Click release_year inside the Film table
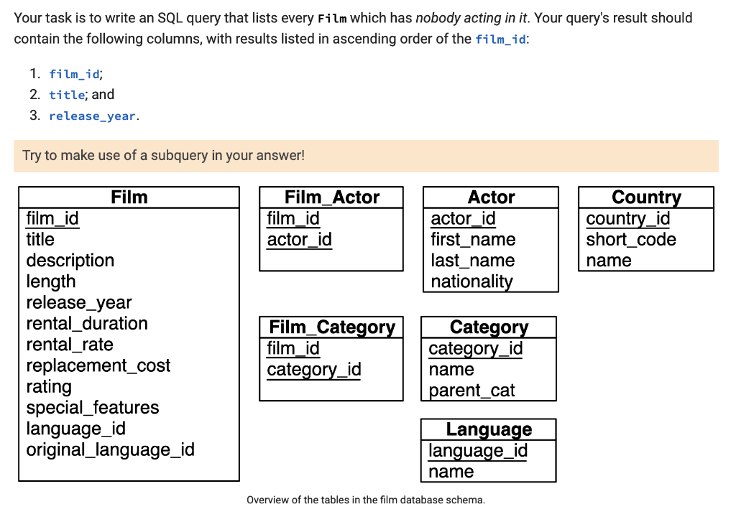The width and height of the screenshot is (736, 527). tap(79, 302)
